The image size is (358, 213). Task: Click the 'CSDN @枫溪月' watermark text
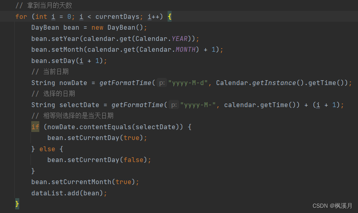click(x=332, y=206)
